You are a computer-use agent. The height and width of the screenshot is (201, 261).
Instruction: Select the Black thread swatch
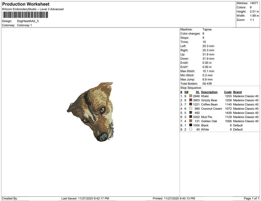[190, 125]
